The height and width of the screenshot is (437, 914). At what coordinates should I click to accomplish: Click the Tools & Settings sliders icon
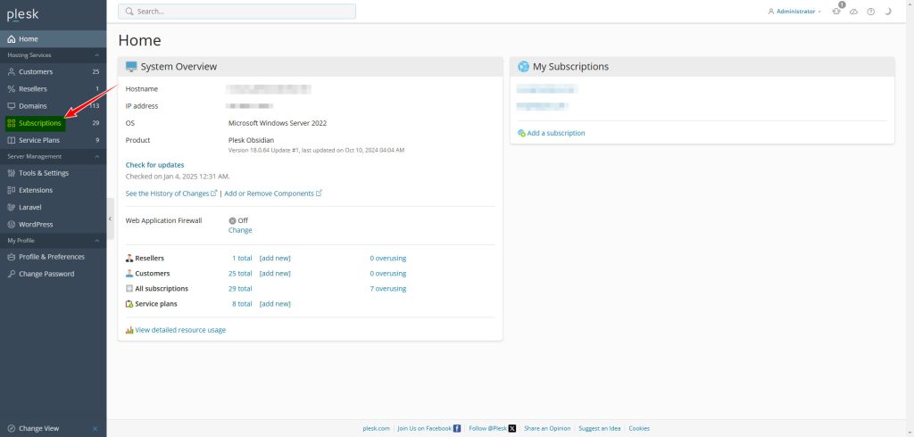coord(11,173)
